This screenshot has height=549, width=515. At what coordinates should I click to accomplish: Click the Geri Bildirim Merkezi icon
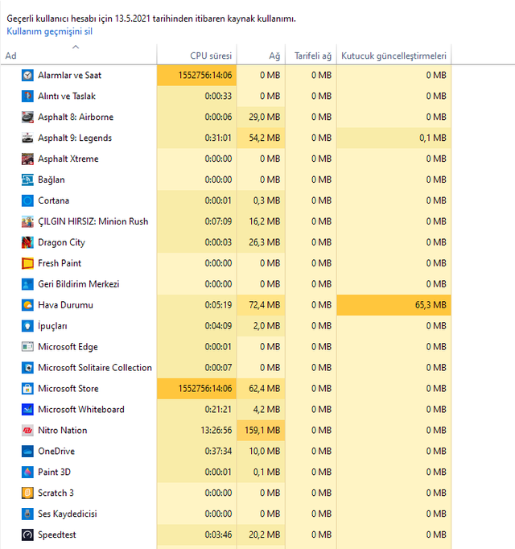pyautogui.click(x=27, y=284)
